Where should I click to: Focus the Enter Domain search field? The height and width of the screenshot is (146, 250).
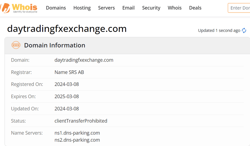point(239,8)
